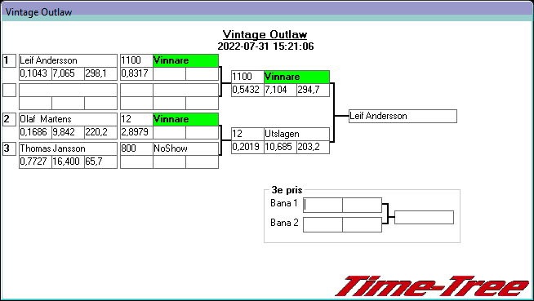Click the Olaf Martens name field
The image size is (534, 301).
click(68, 119)
